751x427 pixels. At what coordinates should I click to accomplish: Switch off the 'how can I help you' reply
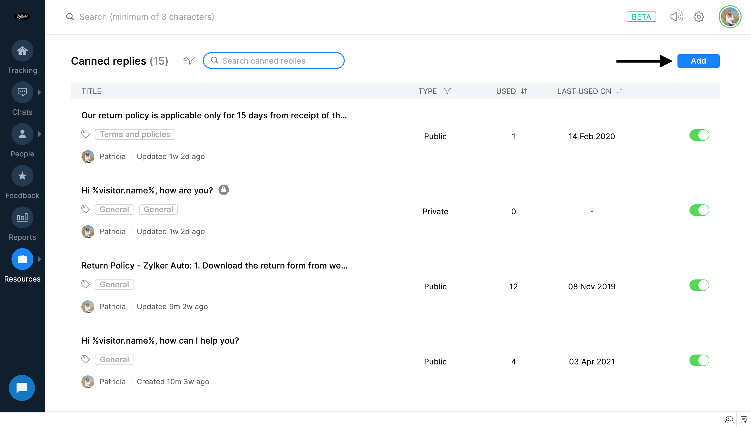point(699,361)
